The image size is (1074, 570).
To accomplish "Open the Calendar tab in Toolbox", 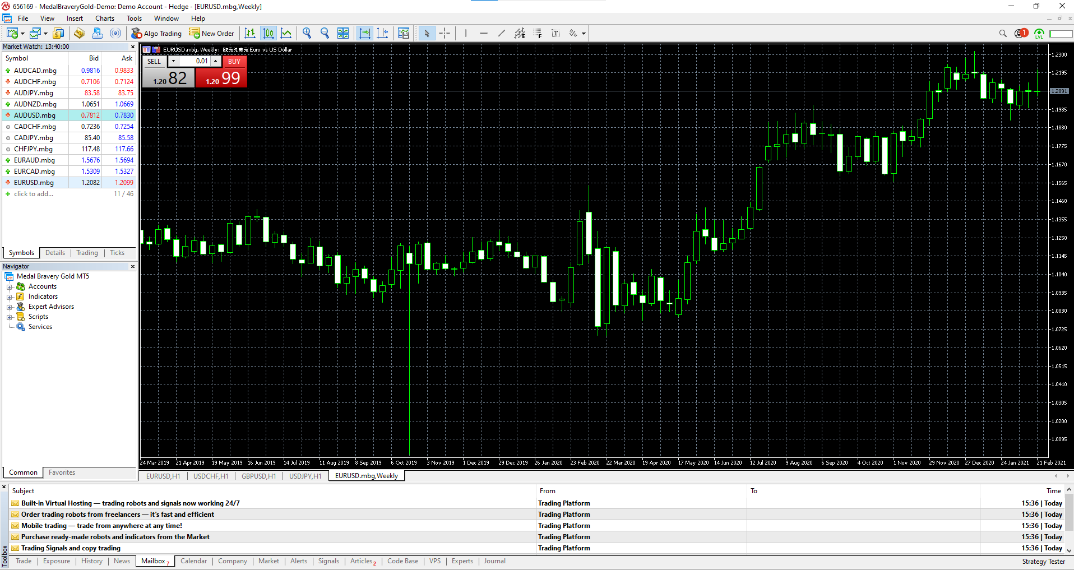I will tap(193, 561).
